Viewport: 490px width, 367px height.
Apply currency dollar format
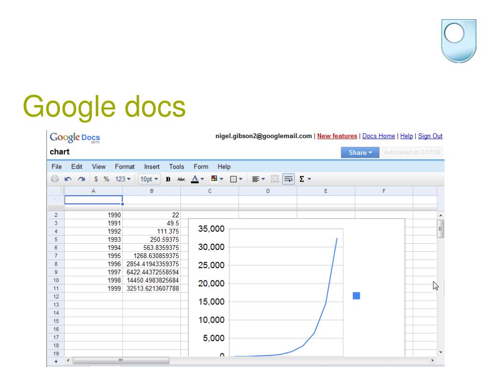(96, 179)
